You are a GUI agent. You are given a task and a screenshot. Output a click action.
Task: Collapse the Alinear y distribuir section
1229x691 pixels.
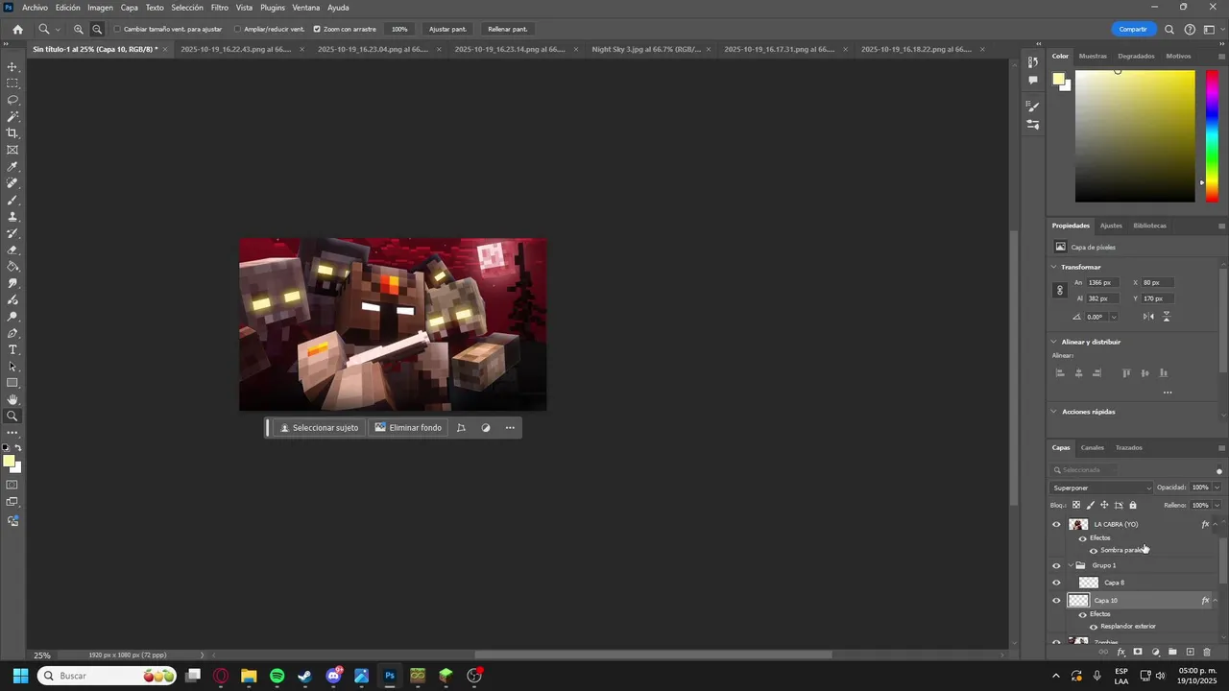click(1054, 342)
